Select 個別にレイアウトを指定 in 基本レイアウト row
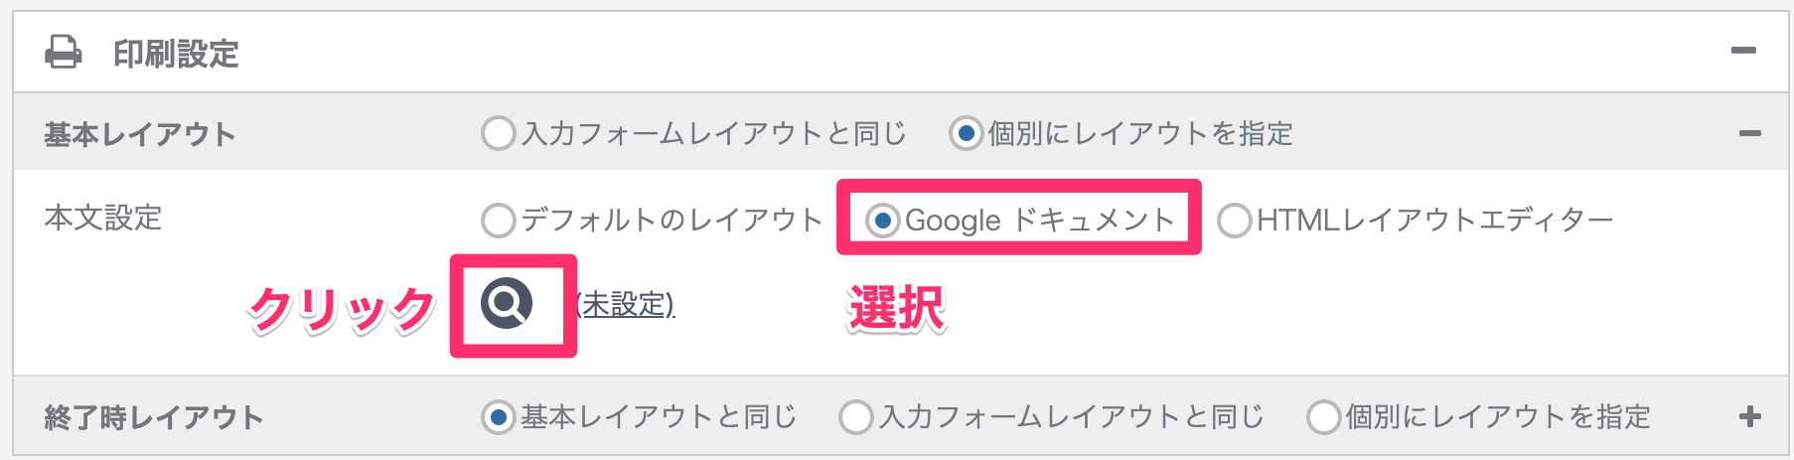1794x460 pixels. tap(966, 133)
